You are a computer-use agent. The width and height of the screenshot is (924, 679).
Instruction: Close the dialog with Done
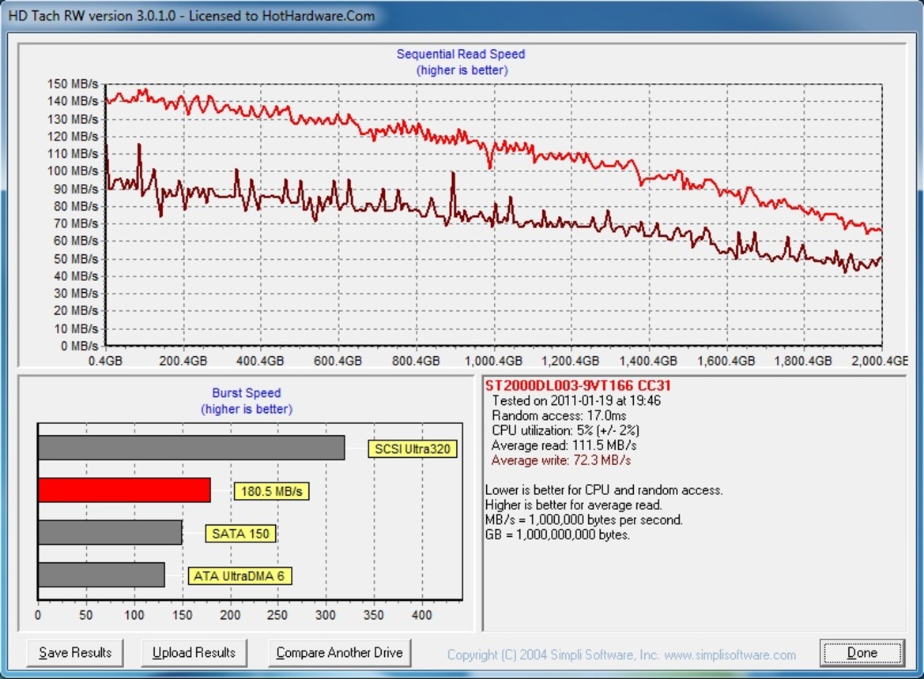[x=862, y=652]
